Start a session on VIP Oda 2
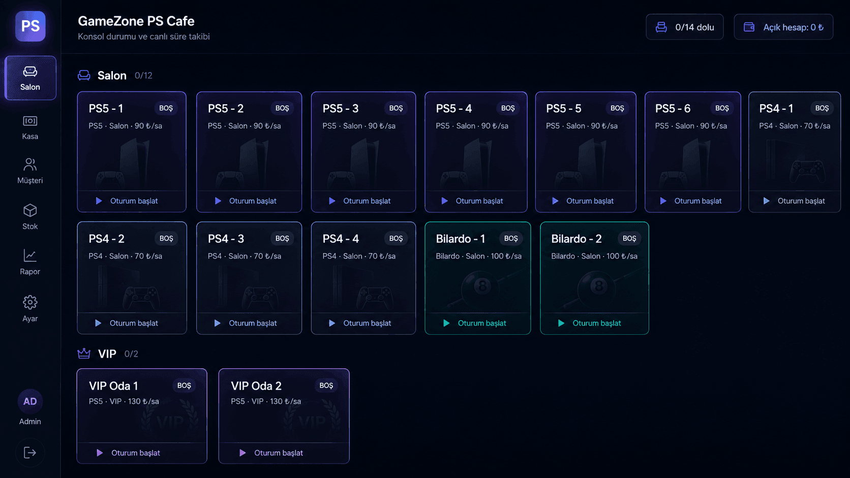The image size is (850, 478). tap(284, 453)
